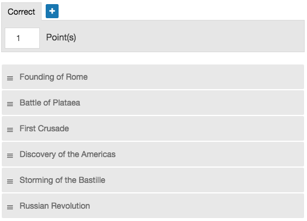Grab the drag handle for Founding of Rome
Screen dimensions: 307x221
pyautogui.click(x=10, y=78)
